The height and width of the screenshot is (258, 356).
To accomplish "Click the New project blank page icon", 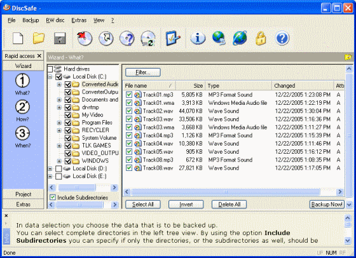I will tap(18, 38).
